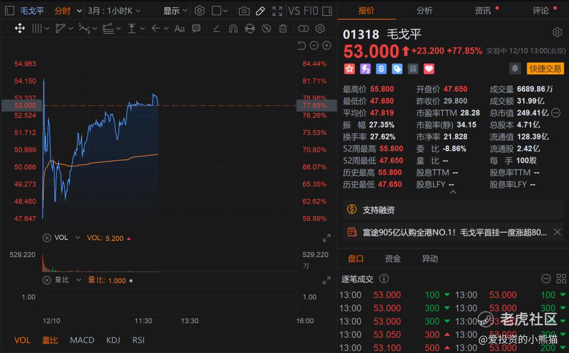Switch to the 异动 tab
Viewport: 569px width, 353px height.
[430, 259]
